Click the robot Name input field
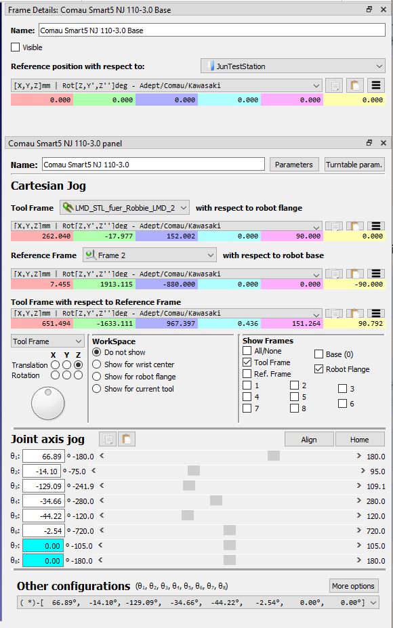Screen dimensions: 393x628 (x=153, y=165)
